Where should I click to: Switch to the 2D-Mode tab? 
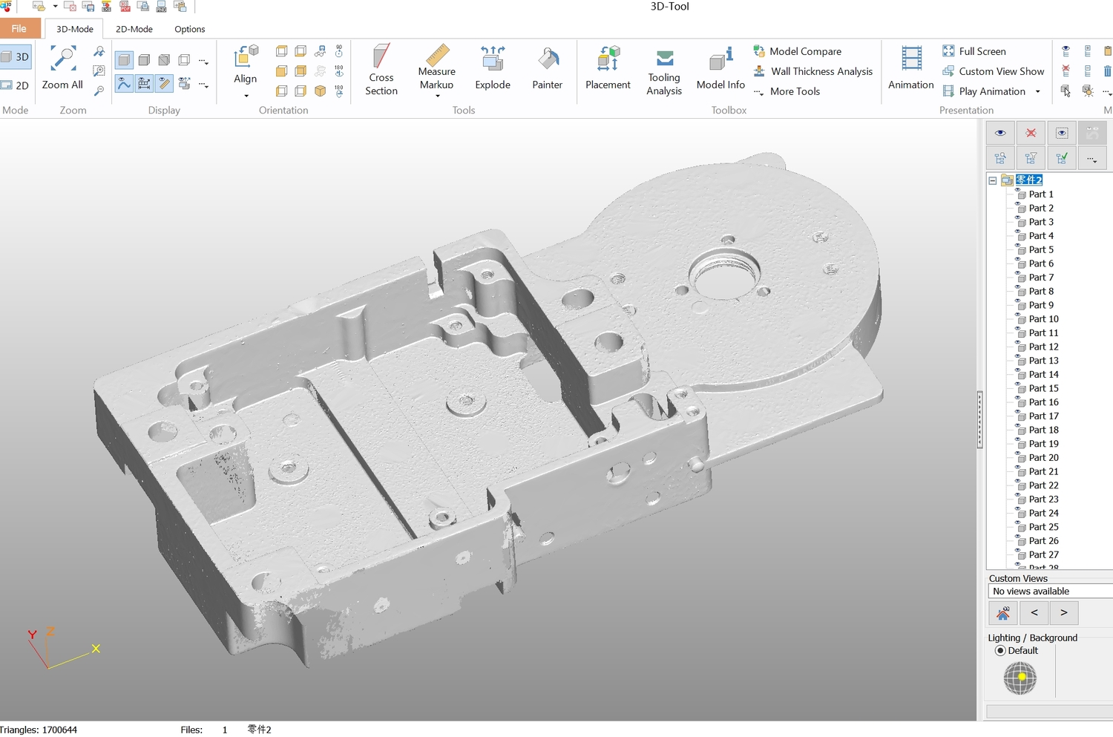[134, 29]
